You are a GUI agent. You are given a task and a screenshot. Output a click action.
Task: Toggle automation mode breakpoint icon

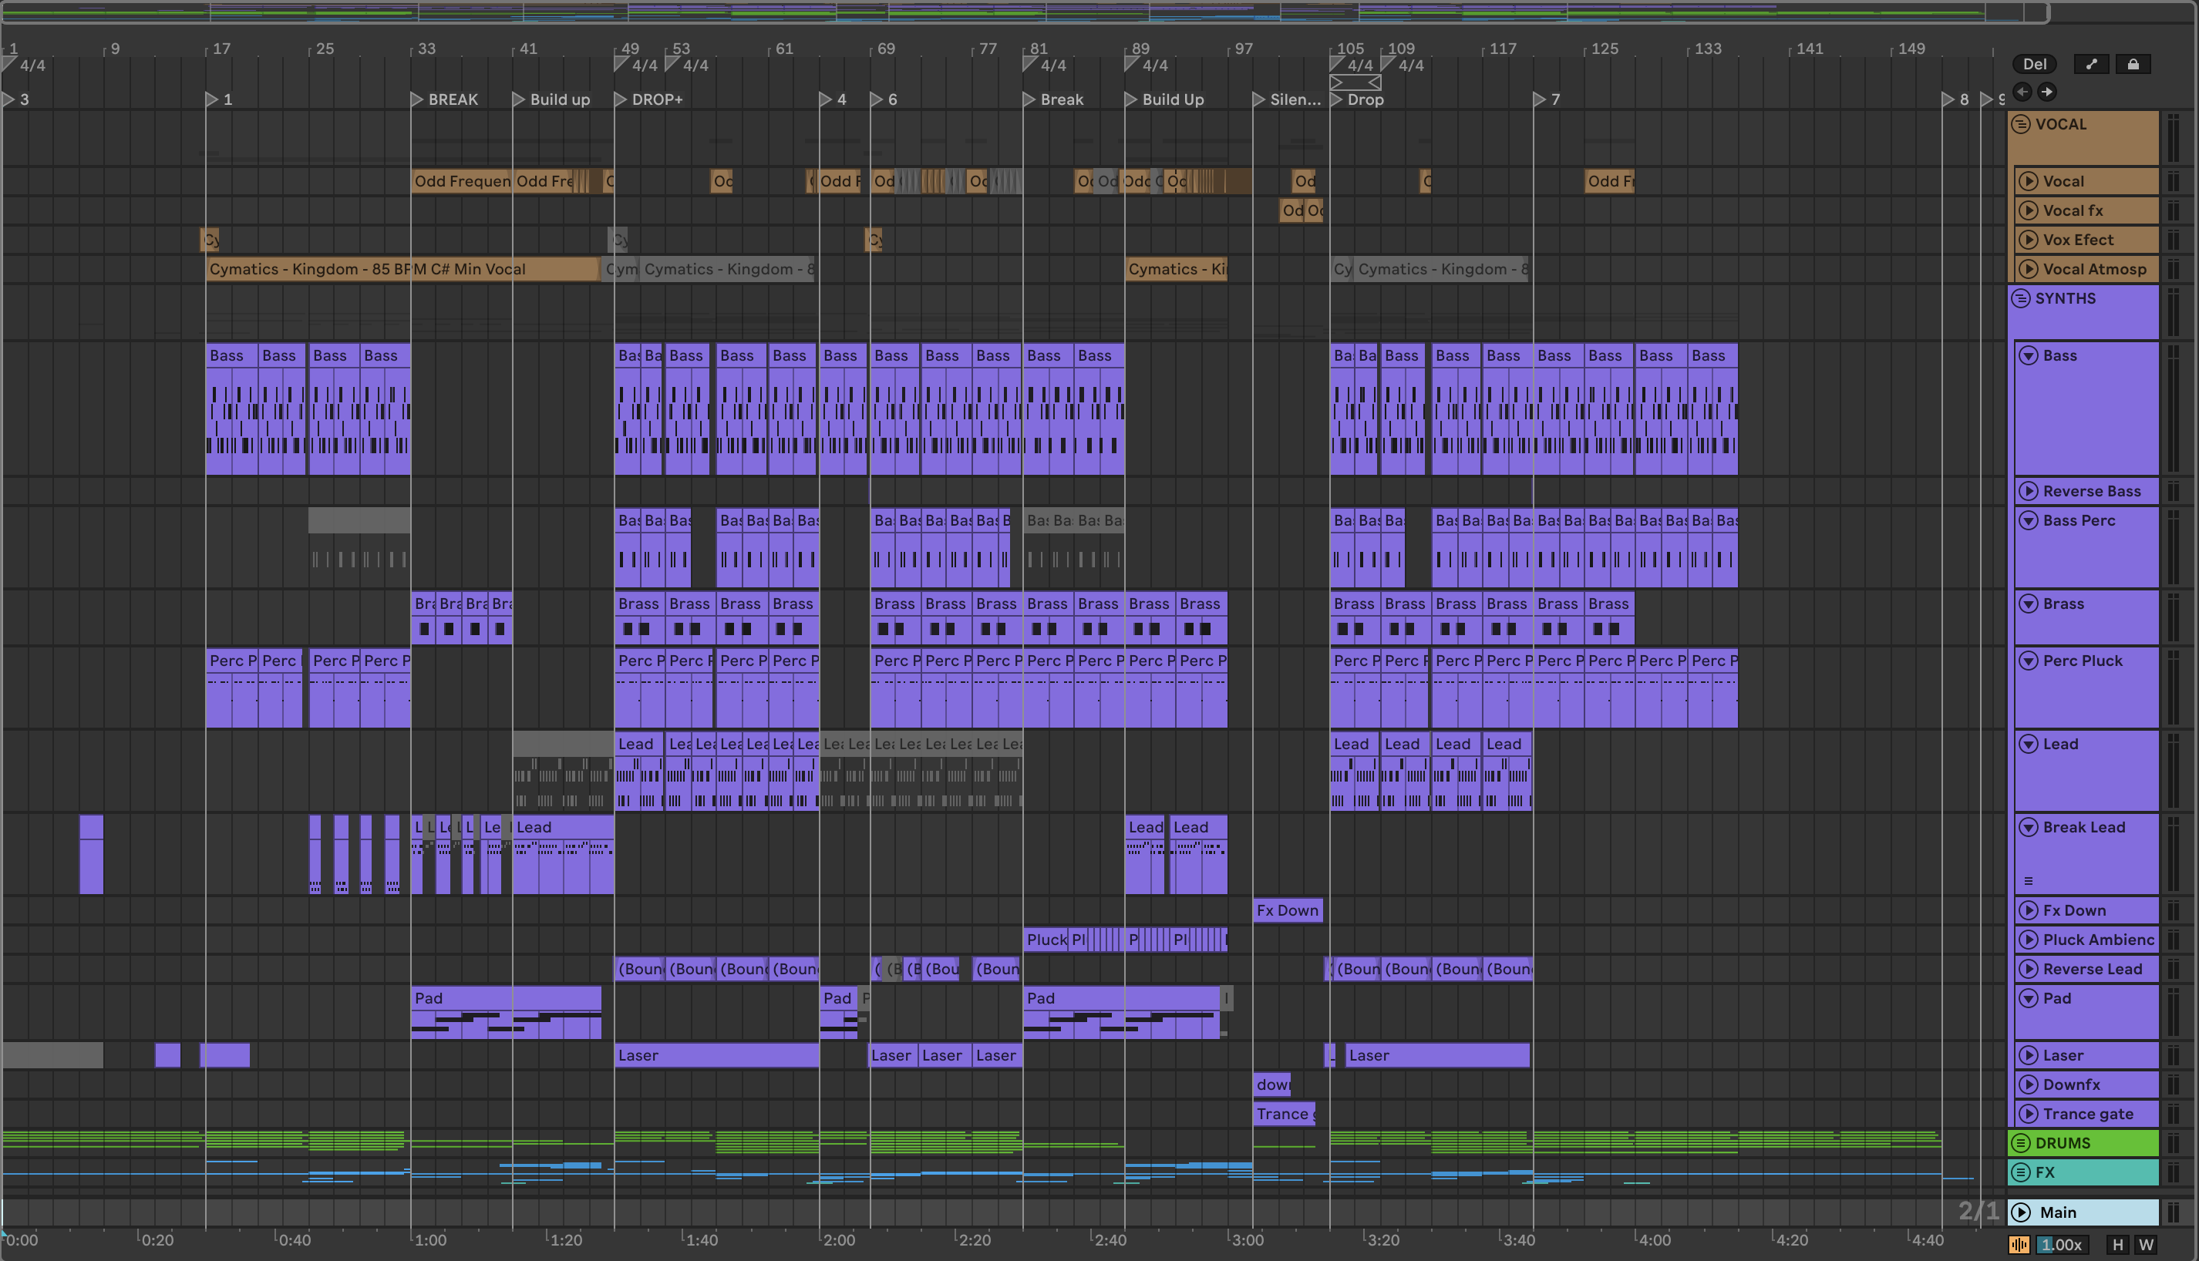coord(2091,64)
